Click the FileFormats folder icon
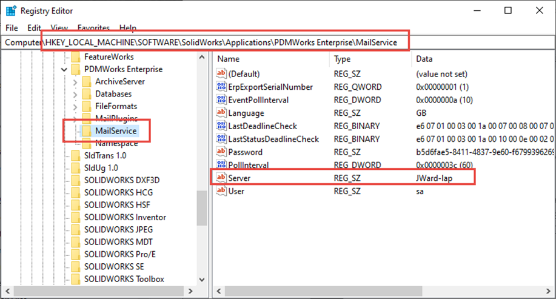 (87, 106)
